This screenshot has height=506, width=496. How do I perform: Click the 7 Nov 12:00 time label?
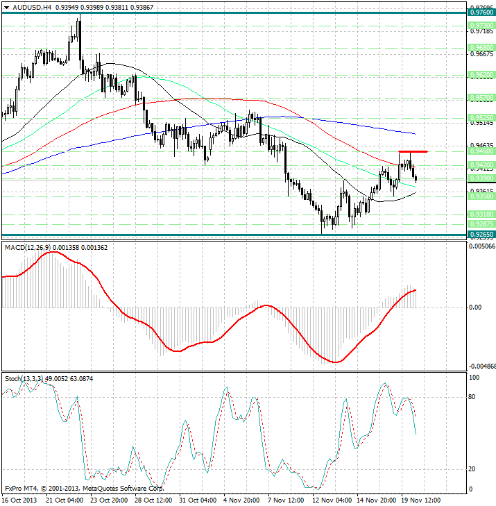(x=286, y=500)
